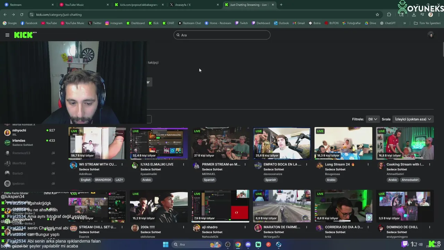The image size is (444, 250).
Task: Open options for WII STREAM WITH CU card
Action: 122,165
